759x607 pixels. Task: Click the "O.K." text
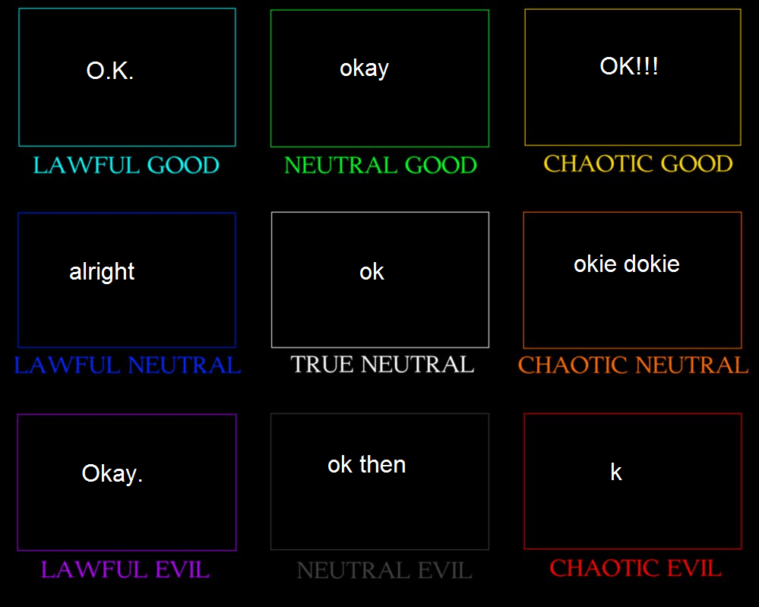(x=110, y=71)
